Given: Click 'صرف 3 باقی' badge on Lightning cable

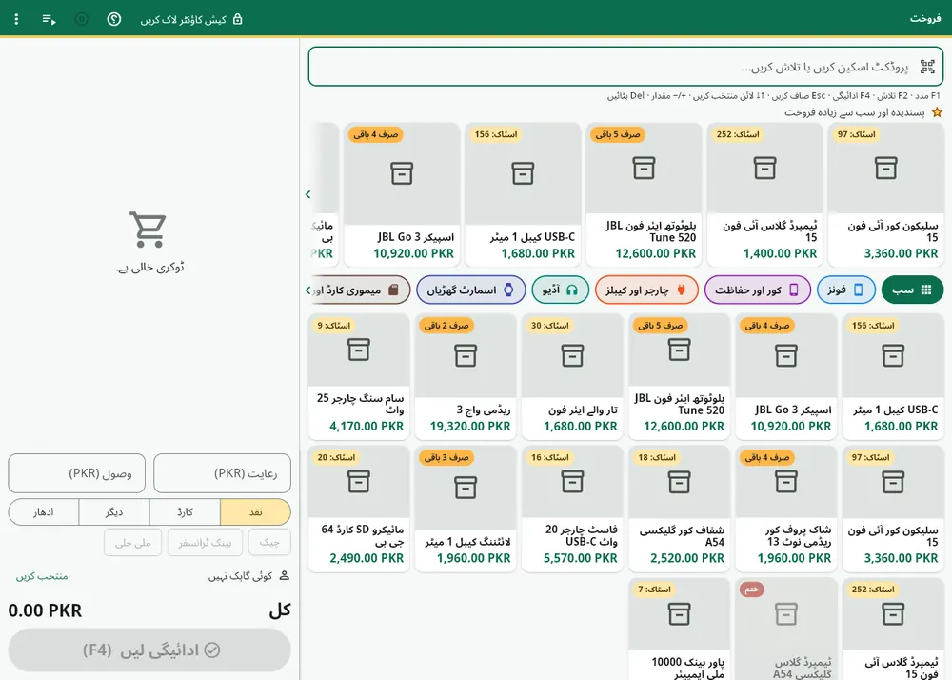Looking at the screenshot, I should 446,457.
